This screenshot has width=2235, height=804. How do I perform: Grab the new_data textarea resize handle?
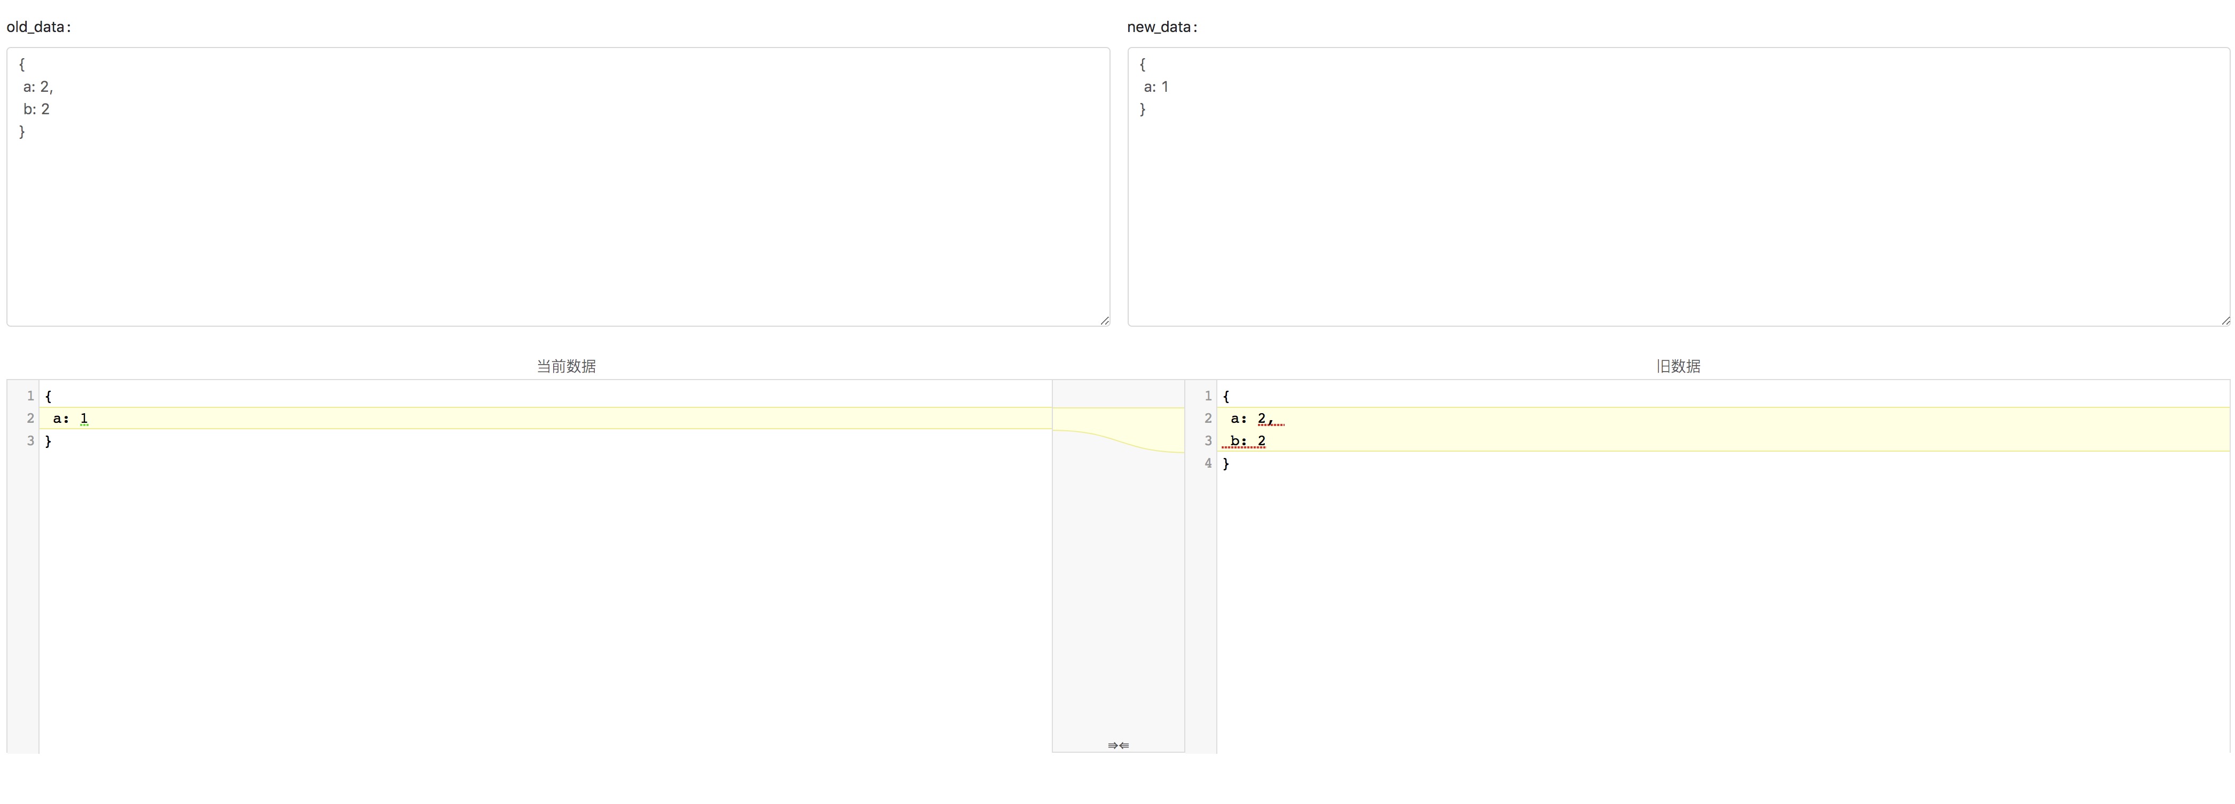point(2224,320)
